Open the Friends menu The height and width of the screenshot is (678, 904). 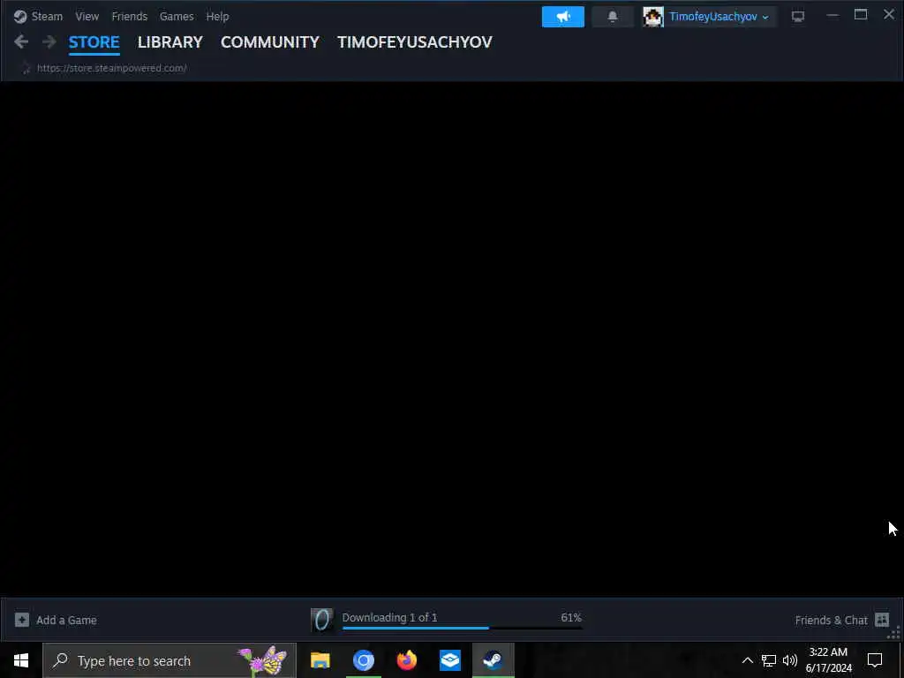130,16
